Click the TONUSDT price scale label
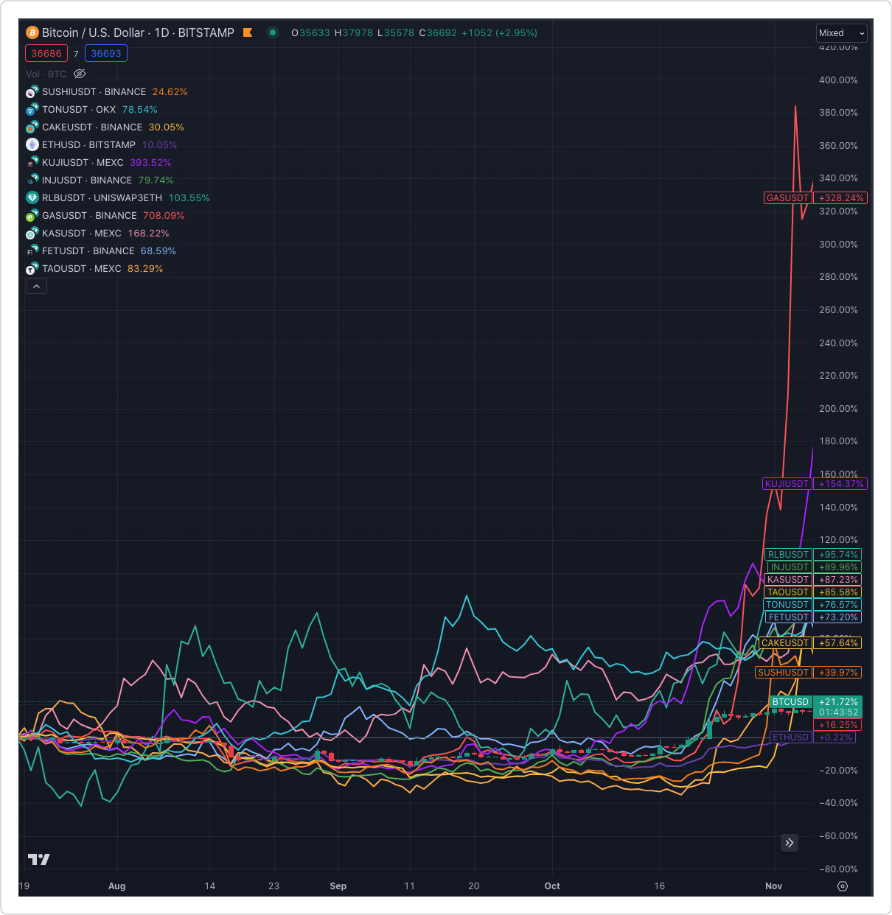The height and width of the screenshot is (915, 892). pyautogui.click(x=788, y=605)
